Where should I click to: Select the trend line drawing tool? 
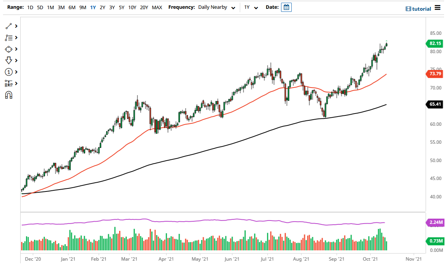pyautogui.click(x=8, y=26)
